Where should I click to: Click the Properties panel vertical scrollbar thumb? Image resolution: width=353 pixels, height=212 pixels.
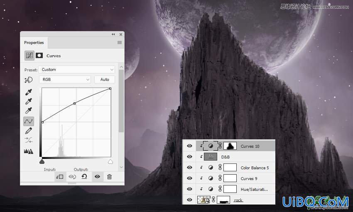121,101
